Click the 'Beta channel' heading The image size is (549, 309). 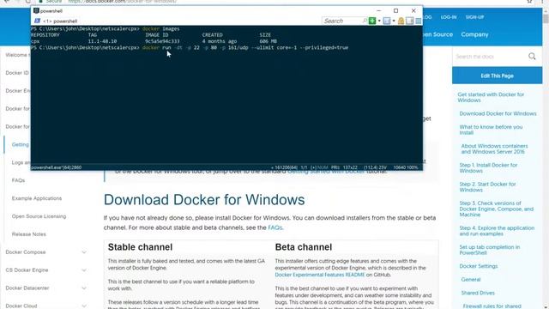303,247
